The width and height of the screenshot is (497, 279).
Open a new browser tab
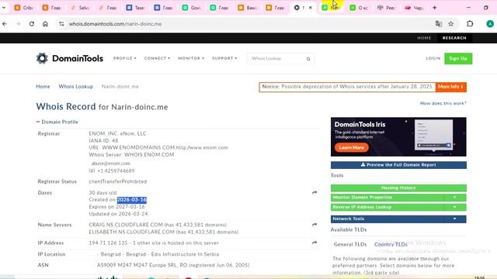(x=435, y=8)
